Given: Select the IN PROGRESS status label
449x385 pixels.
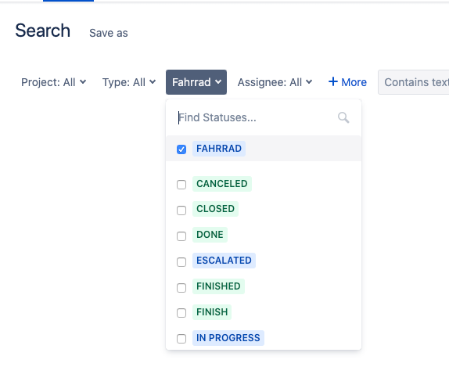Looking at the screenshot, I should (x=228, y=338).
